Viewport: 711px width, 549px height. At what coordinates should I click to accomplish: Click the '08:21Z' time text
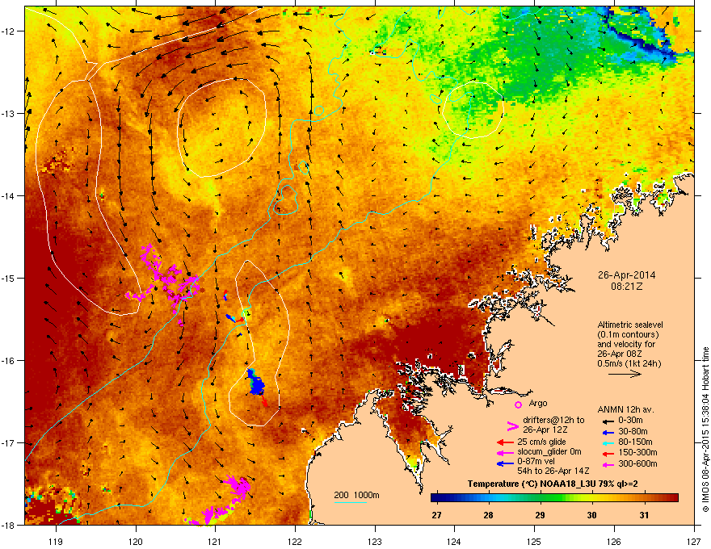point(626,287)
